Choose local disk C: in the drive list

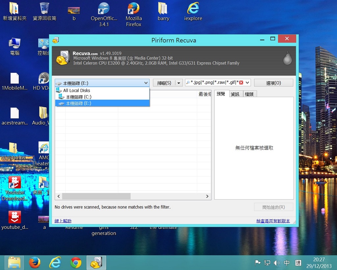(102, 97)
